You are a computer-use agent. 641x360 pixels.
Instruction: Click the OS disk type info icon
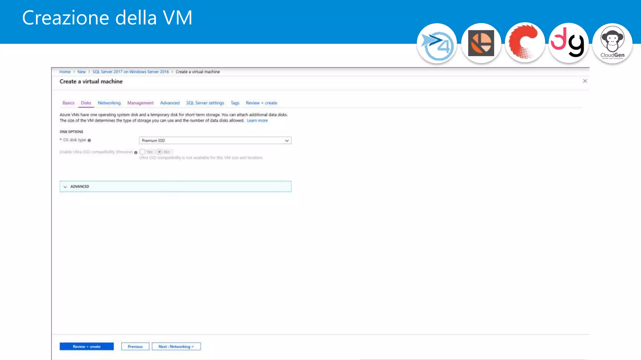89,140
